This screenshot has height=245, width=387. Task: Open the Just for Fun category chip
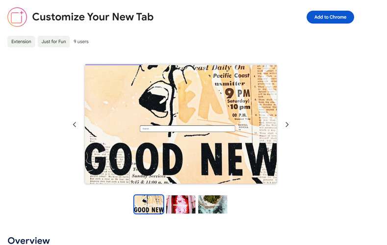[53, 42]
